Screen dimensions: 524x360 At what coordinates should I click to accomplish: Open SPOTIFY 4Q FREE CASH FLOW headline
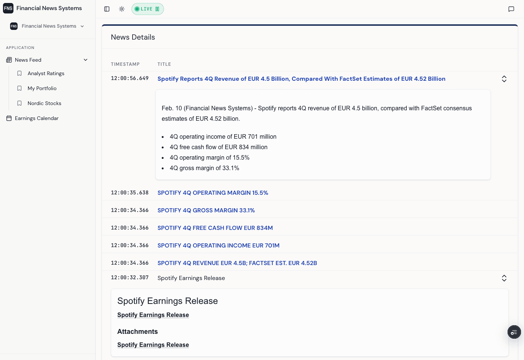coord(215,228)
